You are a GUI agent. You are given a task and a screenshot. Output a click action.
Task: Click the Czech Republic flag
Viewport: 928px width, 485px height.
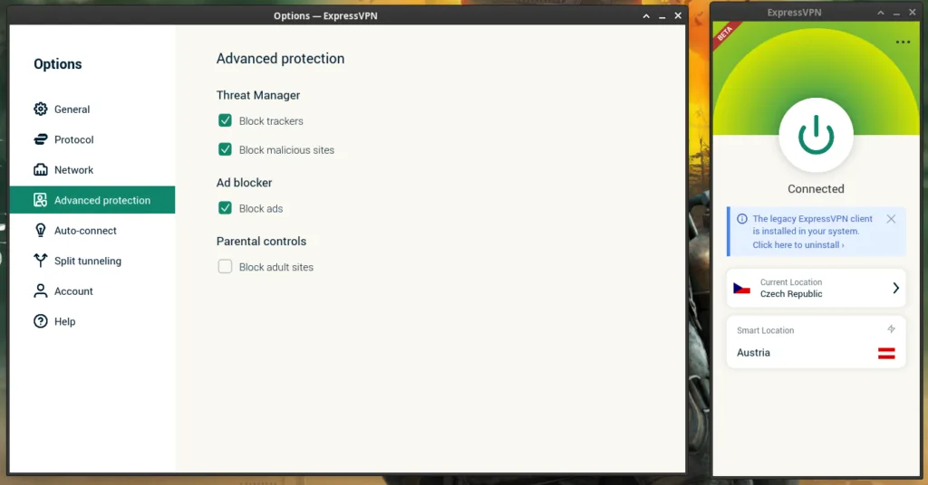click(742, 288)
